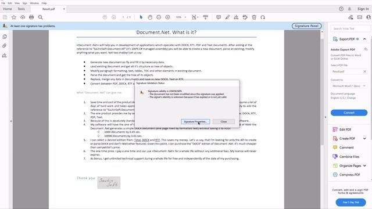Screen dimensions: 372x209
Task: Bookmark the document with the star icon
Action: click(14, 17)
